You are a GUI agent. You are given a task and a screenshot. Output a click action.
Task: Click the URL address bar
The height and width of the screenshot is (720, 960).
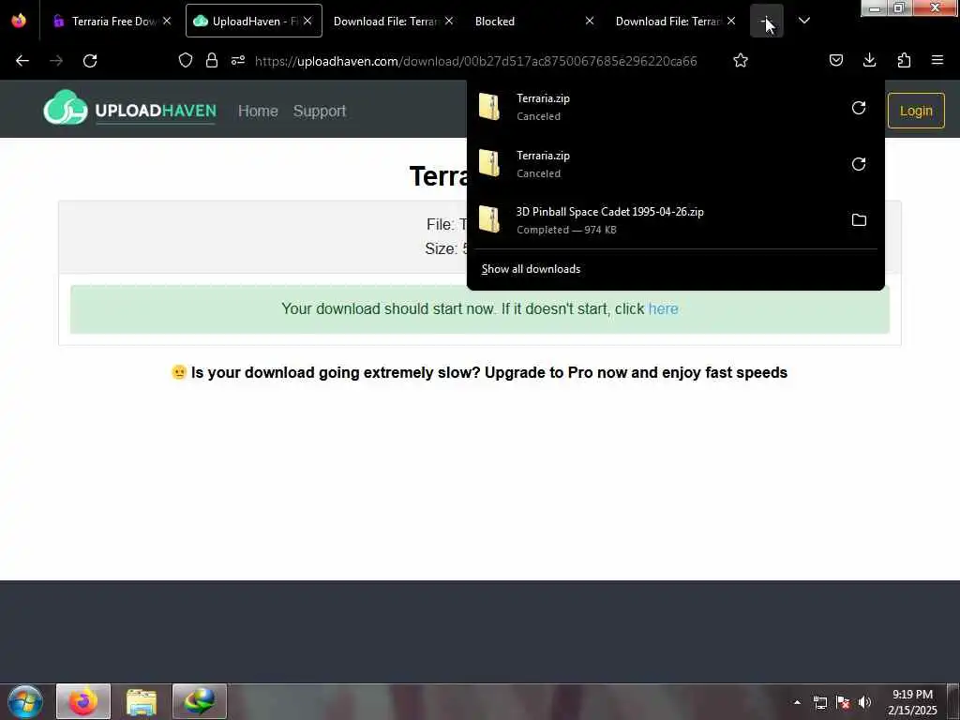point(475,61)
